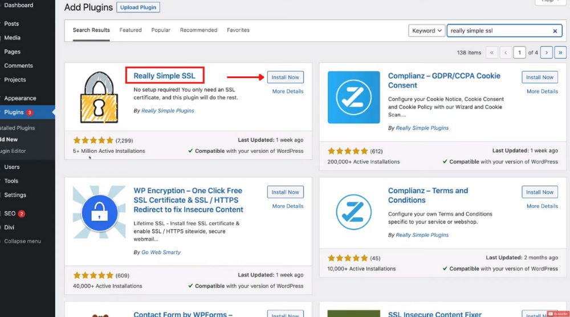The width and height of the screenshot is (570, 317).
Task: Switch to the Recommended tab
Action: 198,30
